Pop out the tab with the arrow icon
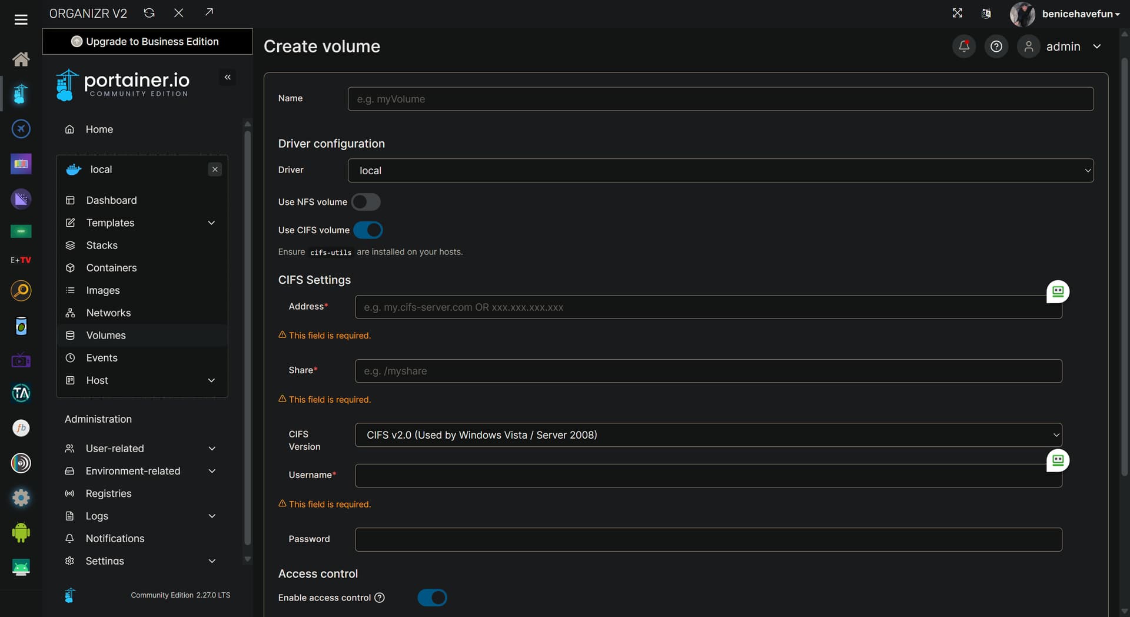This screenshot has height=617, width=1130. [x=209, y=12]
